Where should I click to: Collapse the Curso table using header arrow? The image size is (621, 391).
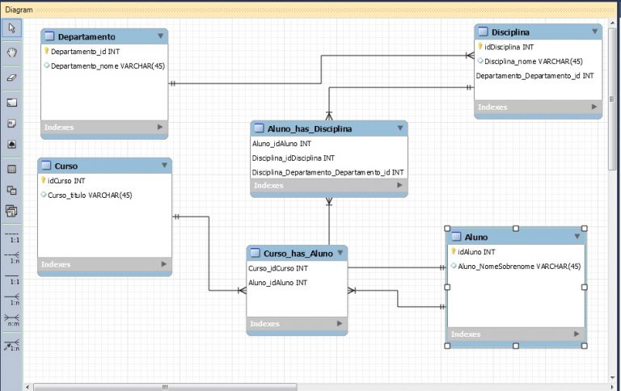(x=163, y=166)
